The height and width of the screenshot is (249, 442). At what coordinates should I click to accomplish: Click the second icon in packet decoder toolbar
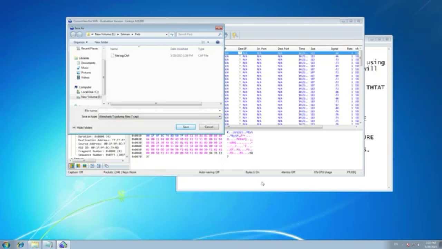[78, 166]
